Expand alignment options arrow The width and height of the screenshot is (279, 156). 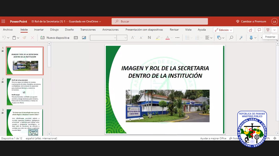211,38
